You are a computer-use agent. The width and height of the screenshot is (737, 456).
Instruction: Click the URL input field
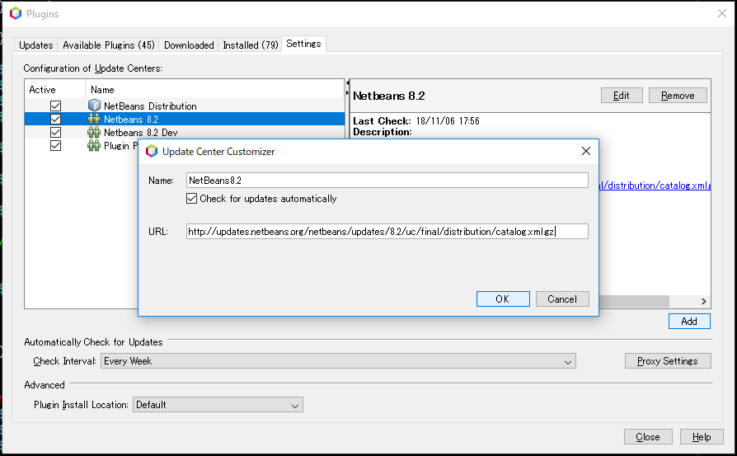click(x=387, y=231)
